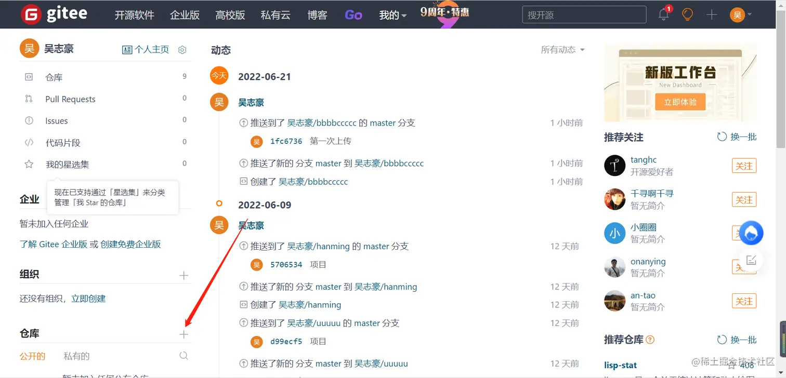Click the onanying avatar
The width and height of the screenshot is (786, 378).
pyautogui.click(x=614, y=267)
